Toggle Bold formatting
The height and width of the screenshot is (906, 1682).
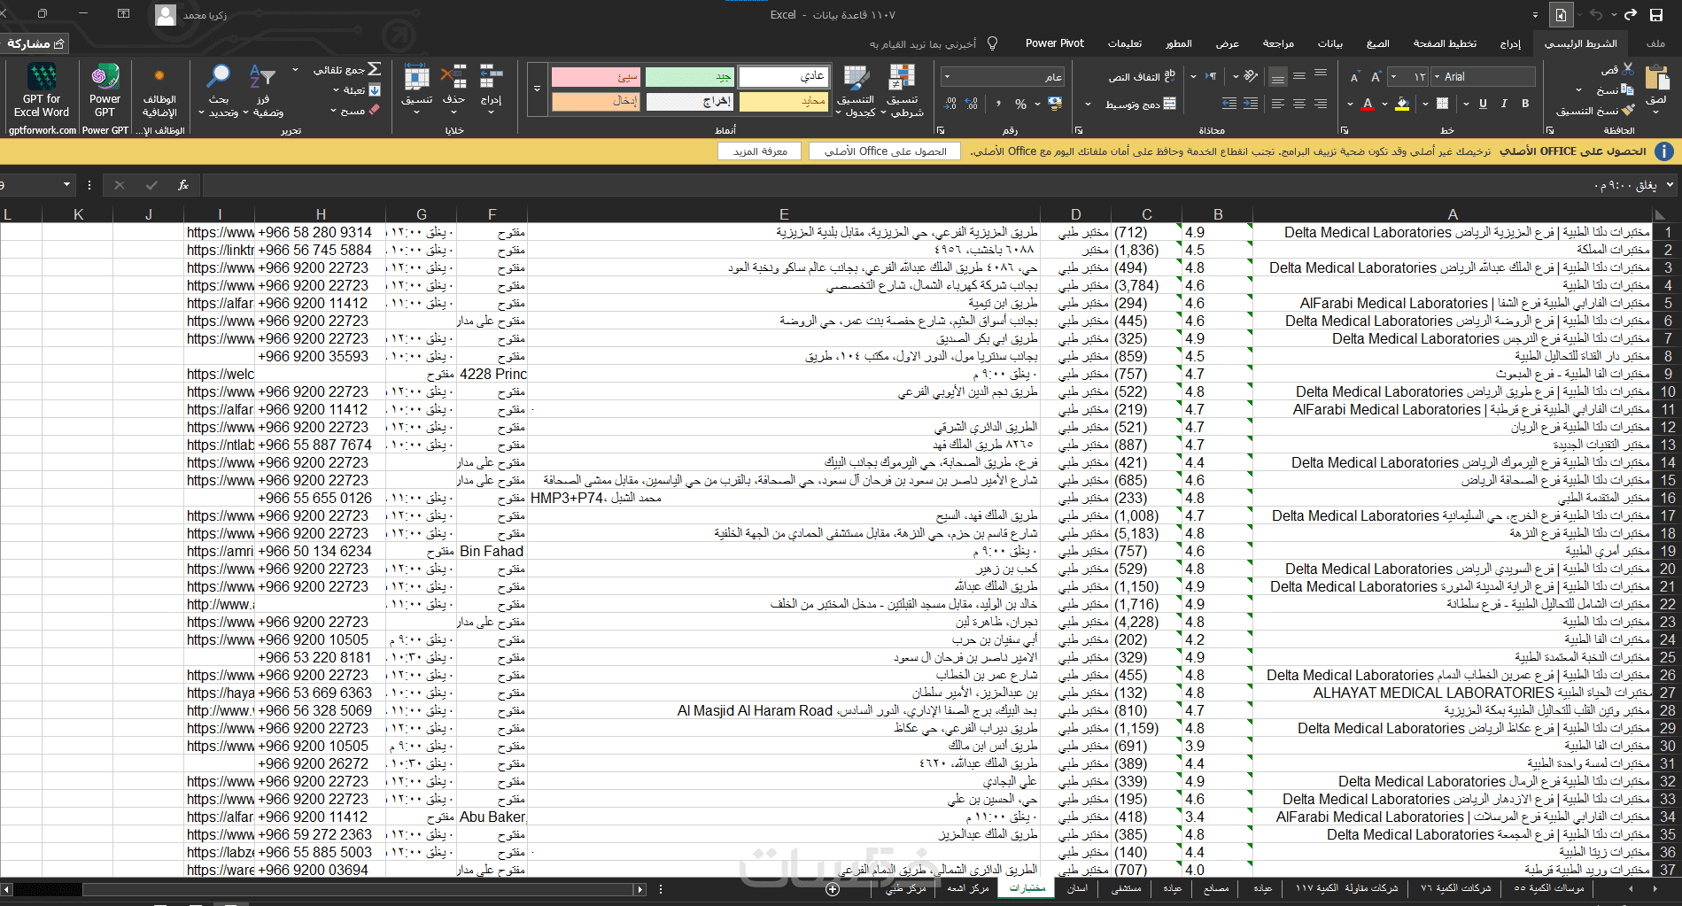tap(1525, 104)
